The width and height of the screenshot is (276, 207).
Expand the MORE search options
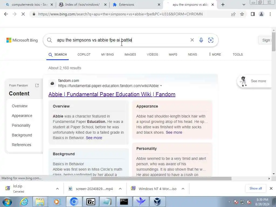215,54
